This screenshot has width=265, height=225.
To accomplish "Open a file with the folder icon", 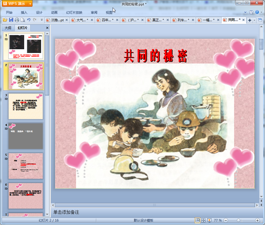I will pos(5,20).
